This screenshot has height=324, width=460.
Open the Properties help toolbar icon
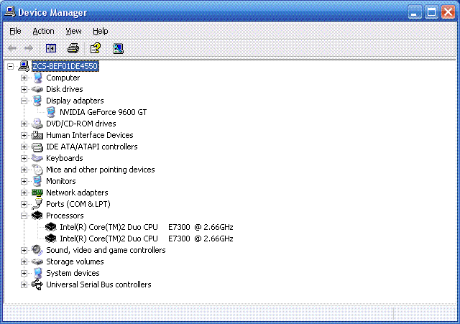[96, 48]
